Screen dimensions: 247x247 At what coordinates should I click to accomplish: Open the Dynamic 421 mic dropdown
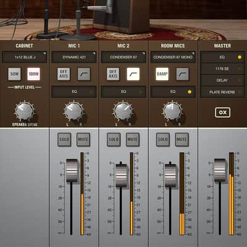(74, 57)
